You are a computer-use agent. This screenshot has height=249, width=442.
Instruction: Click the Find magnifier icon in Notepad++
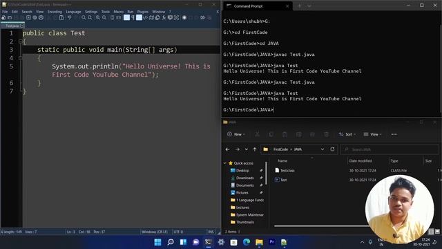pyautogui.click(x=84, y=17)
